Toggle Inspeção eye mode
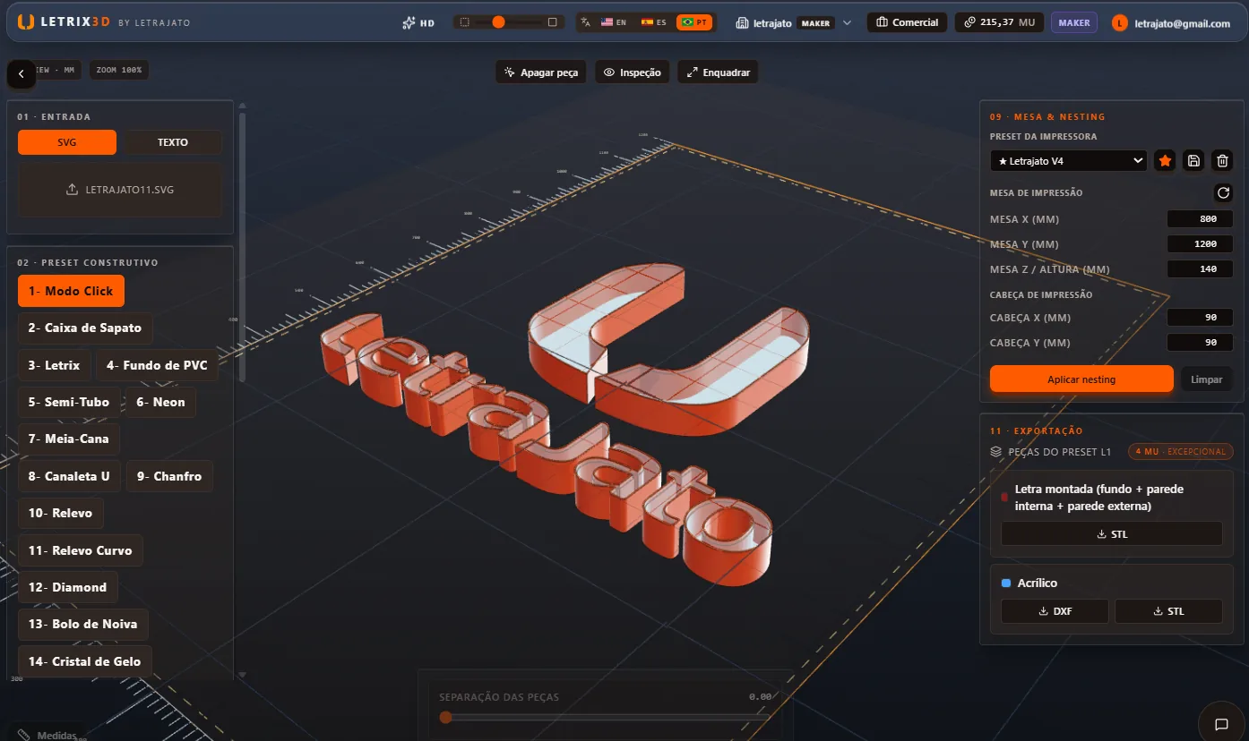The width and height of the screenshot is (1249, 741). 633,72
